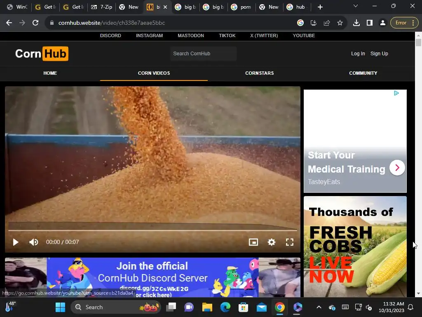
Task: Open the DISCORD link
Action: [x=110, y=35]
